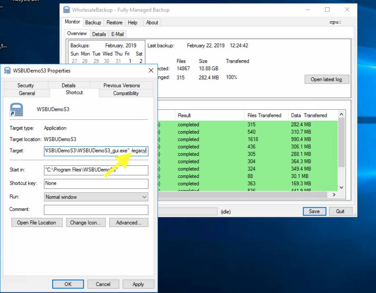The width and height of the screenshot is (376, 293).
Task: Click the Result column header
Action: coord(210,115)
